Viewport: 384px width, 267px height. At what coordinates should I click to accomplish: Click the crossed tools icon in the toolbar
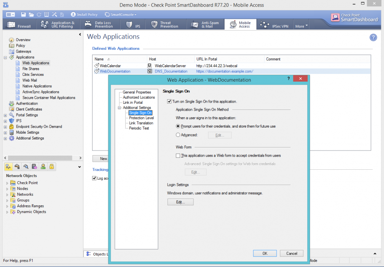55,15
